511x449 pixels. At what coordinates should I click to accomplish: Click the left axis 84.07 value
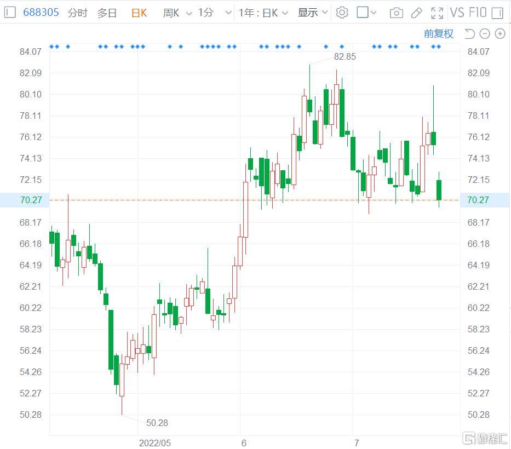point(31,51)
